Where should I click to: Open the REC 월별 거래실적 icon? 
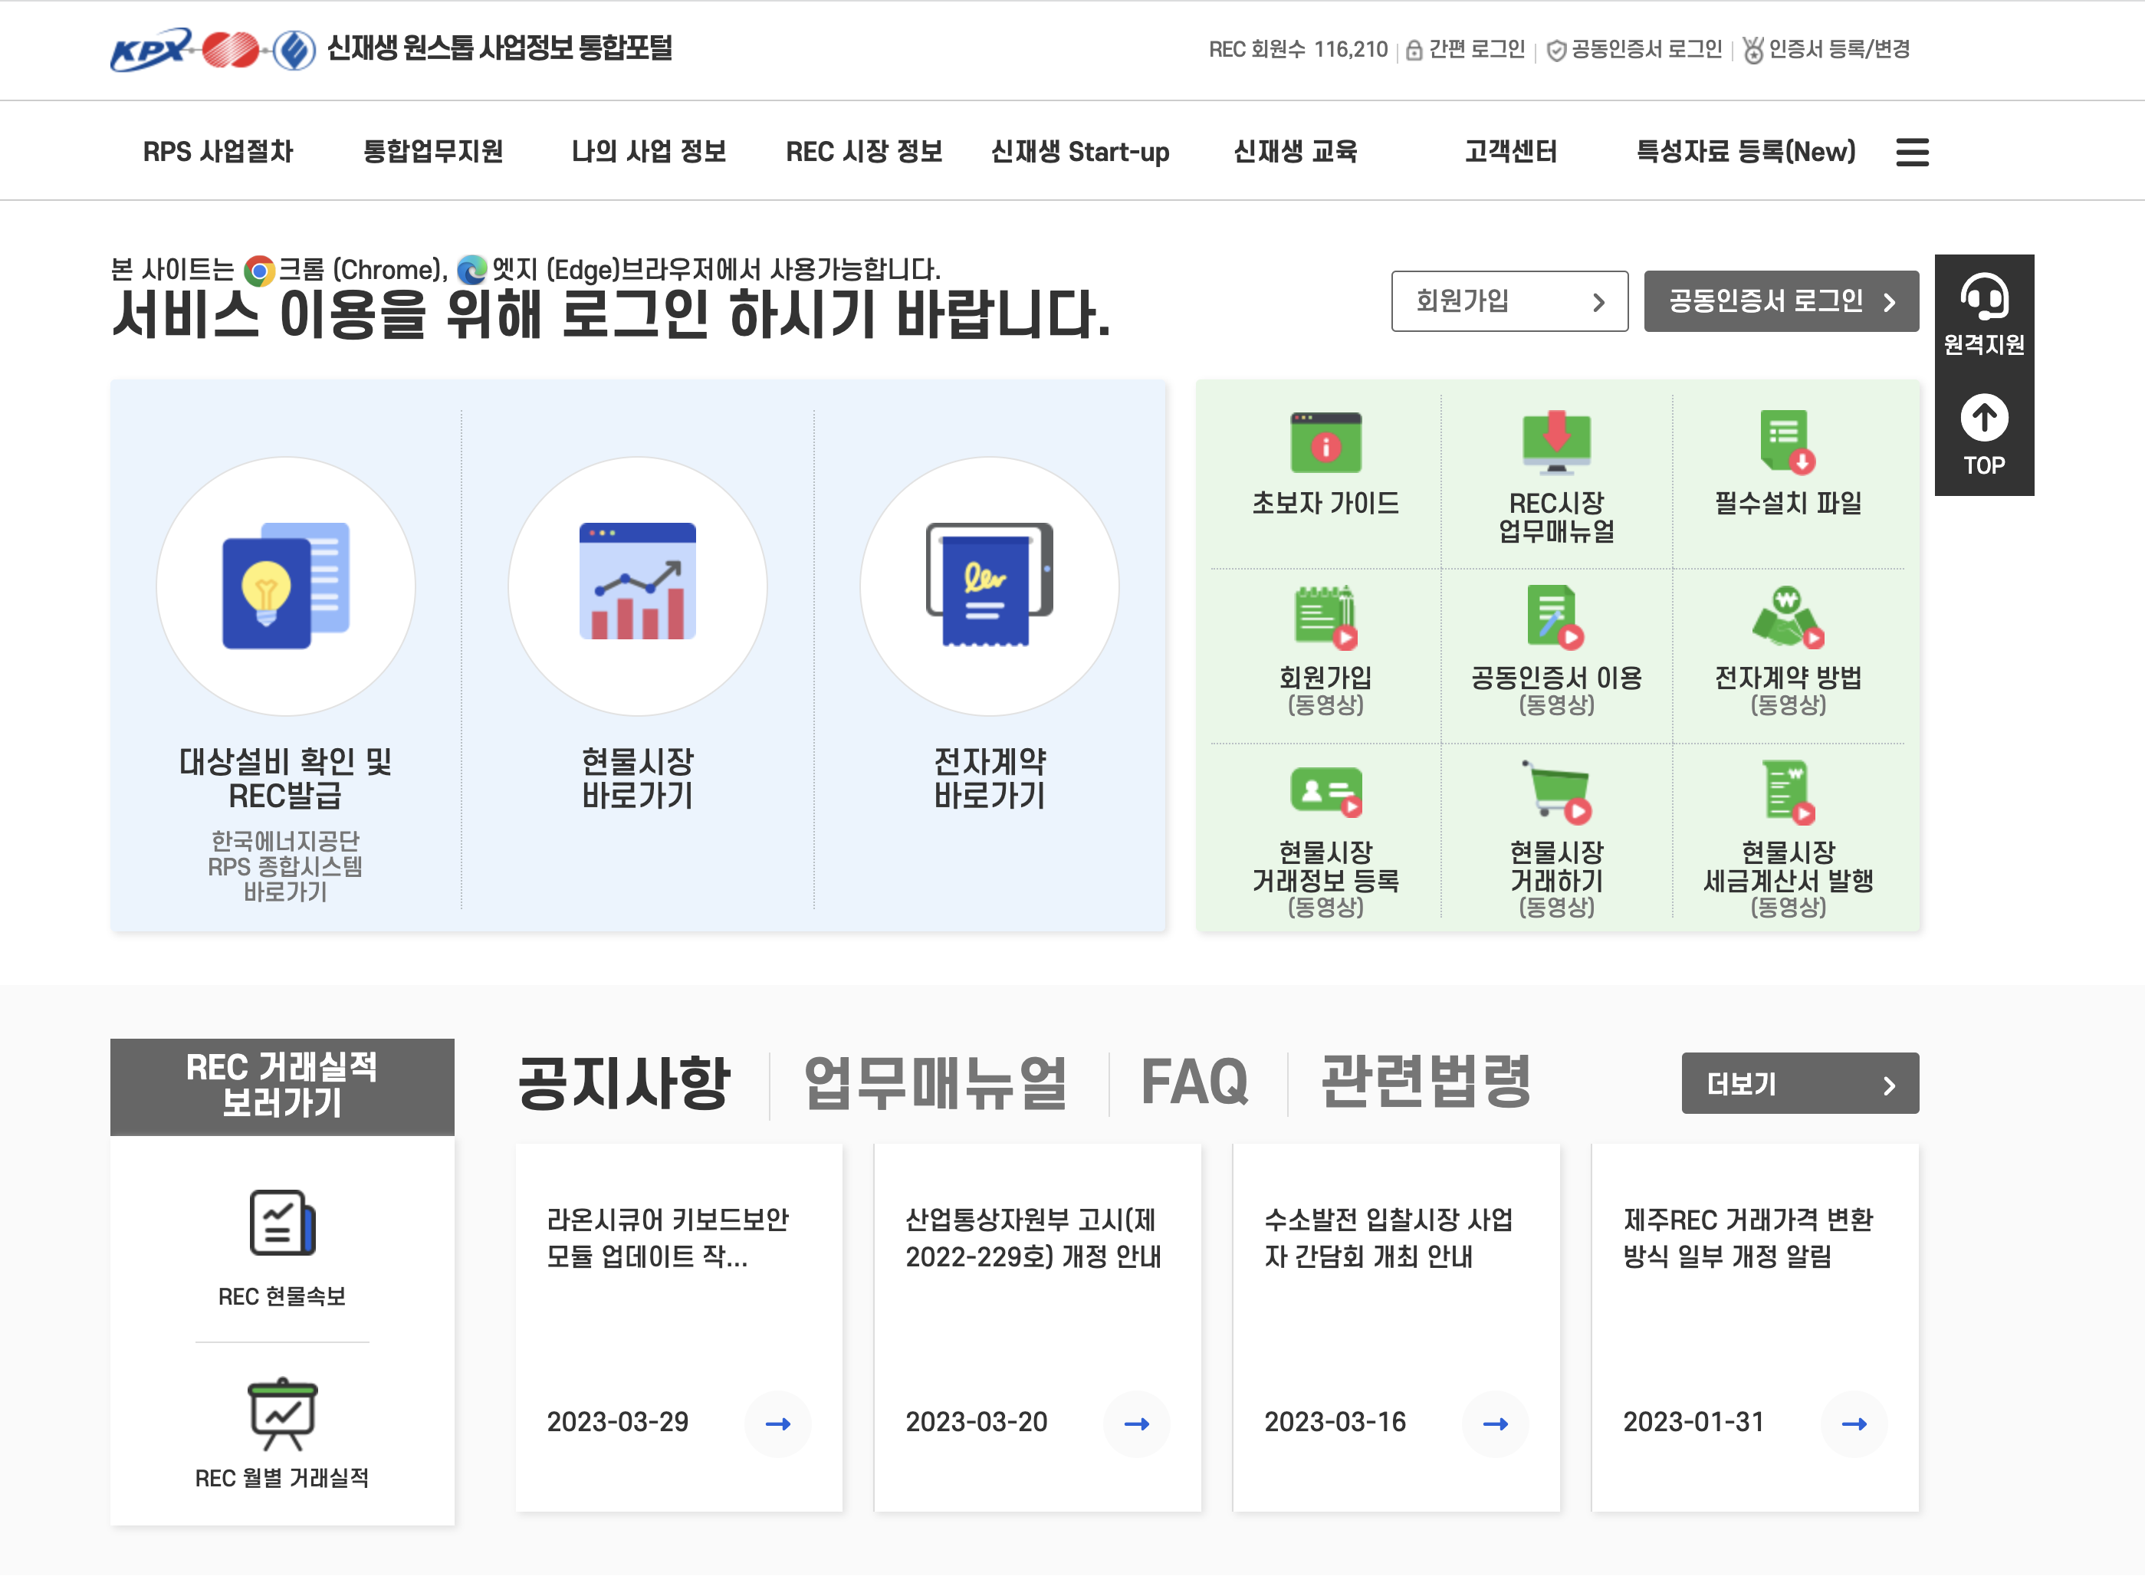pyautogui.click(x=281, y=1415)
